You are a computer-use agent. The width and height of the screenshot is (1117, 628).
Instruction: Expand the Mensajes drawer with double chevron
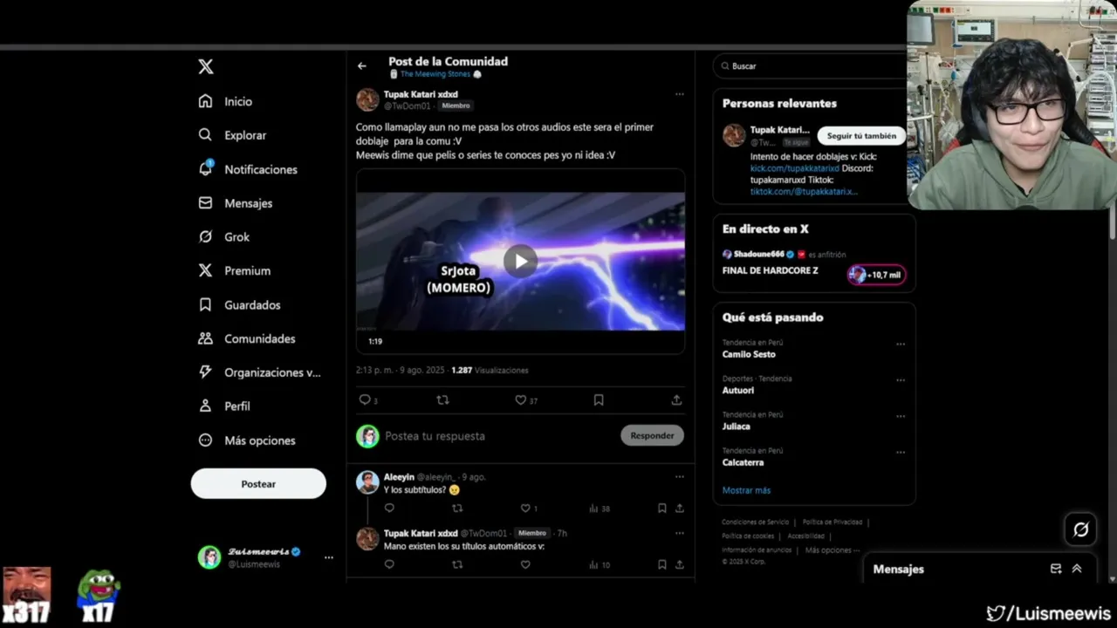coord(1077,569)
